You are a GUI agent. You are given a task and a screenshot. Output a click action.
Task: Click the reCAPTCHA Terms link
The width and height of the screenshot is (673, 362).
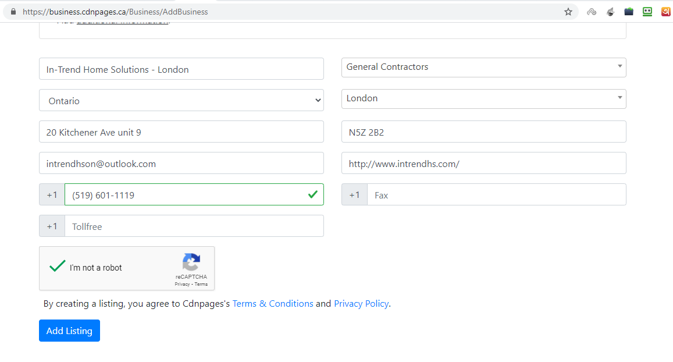click(x=201, y=284)
